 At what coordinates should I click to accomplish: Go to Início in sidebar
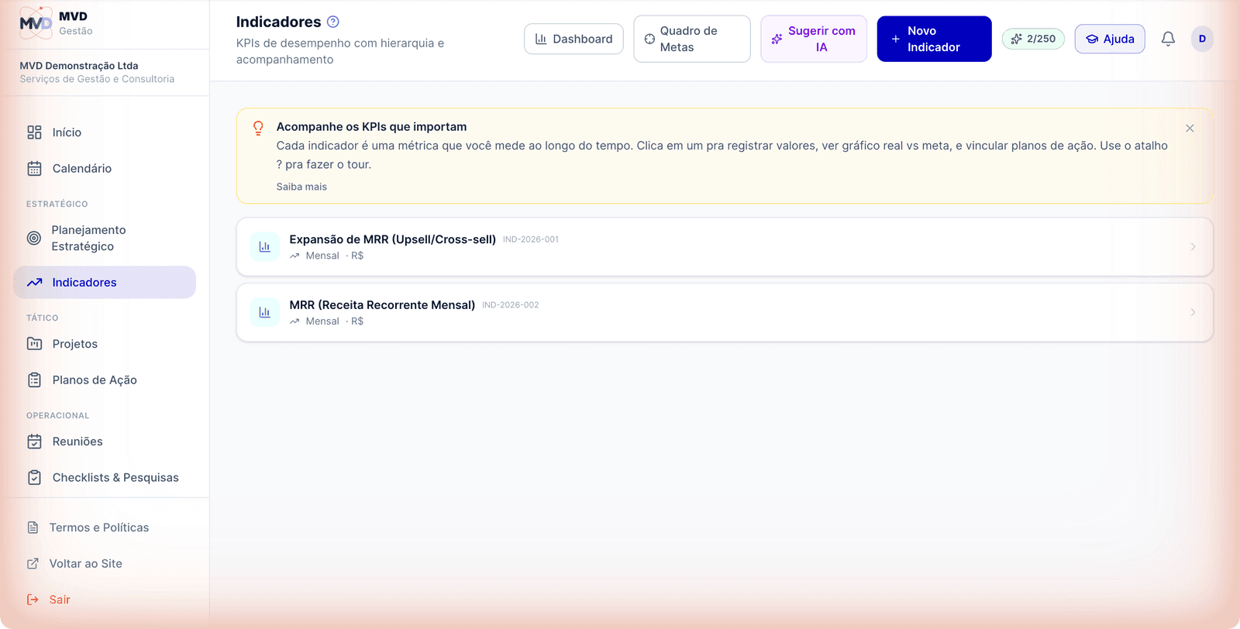pyautogui.click(x=105, y=132)
